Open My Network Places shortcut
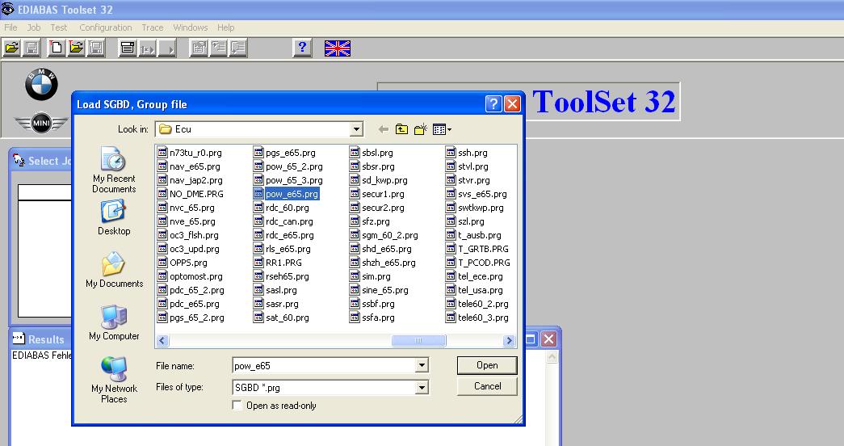844x446 pixels. click(114, 380)
